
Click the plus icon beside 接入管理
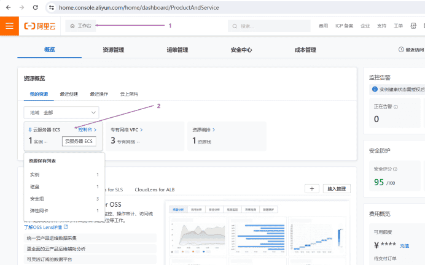[311, 189]
